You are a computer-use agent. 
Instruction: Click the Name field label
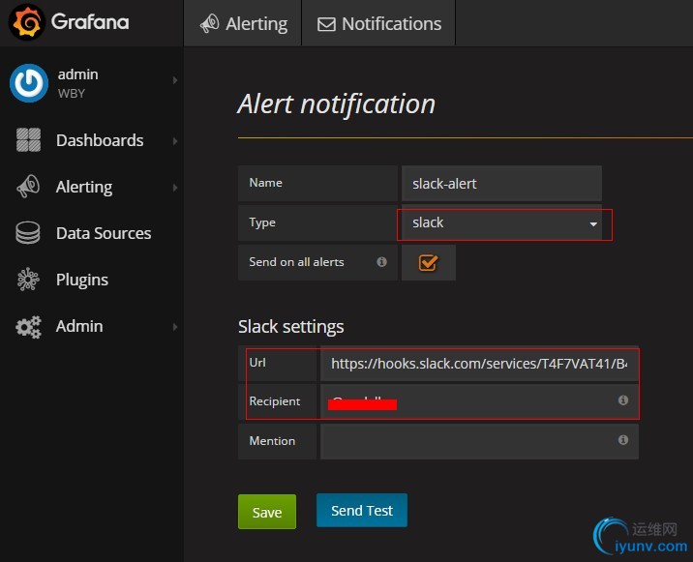coord(265,183)
